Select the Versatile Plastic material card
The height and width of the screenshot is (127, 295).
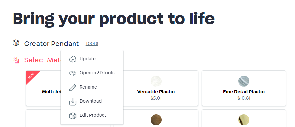pos(156,88)
